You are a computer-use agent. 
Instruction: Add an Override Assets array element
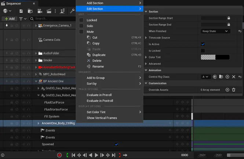tap(227, 90)
